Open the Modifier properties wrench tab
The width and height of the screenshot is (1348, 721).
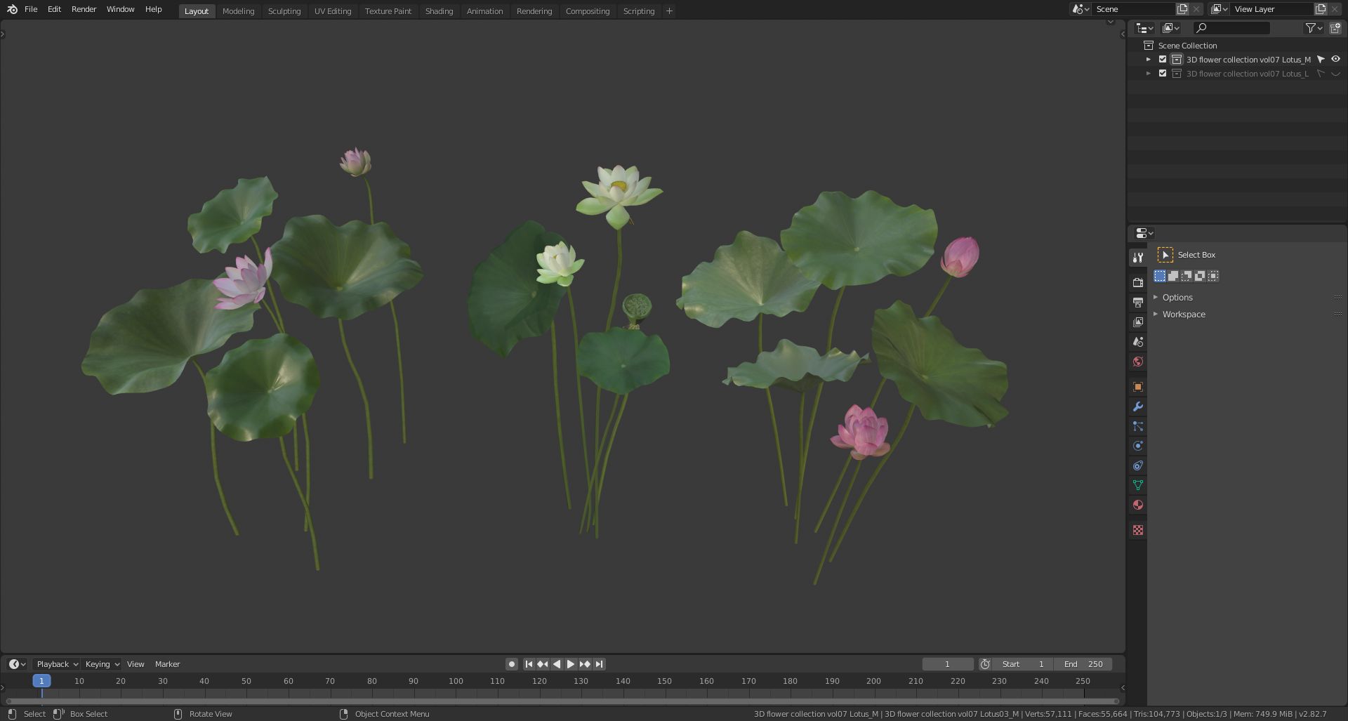coord(1138,407)
